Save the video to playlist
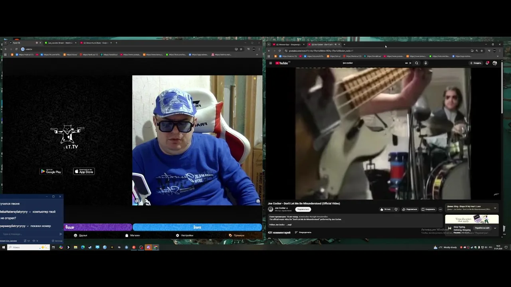This screenshot has width=511, height=287. click(x=428, y=209)
